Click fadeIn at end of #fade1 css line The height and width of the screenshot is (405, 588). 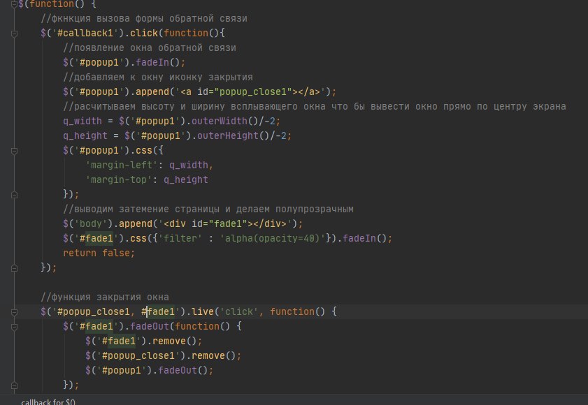tap(359, 238)
